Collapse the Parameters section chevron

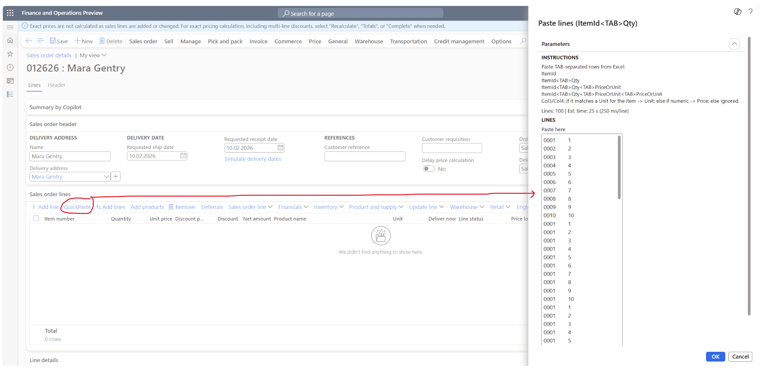point(734,44)
